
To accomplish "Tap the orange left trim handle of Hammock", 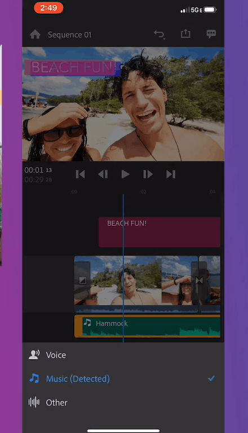I will click(x=78, y=326).
